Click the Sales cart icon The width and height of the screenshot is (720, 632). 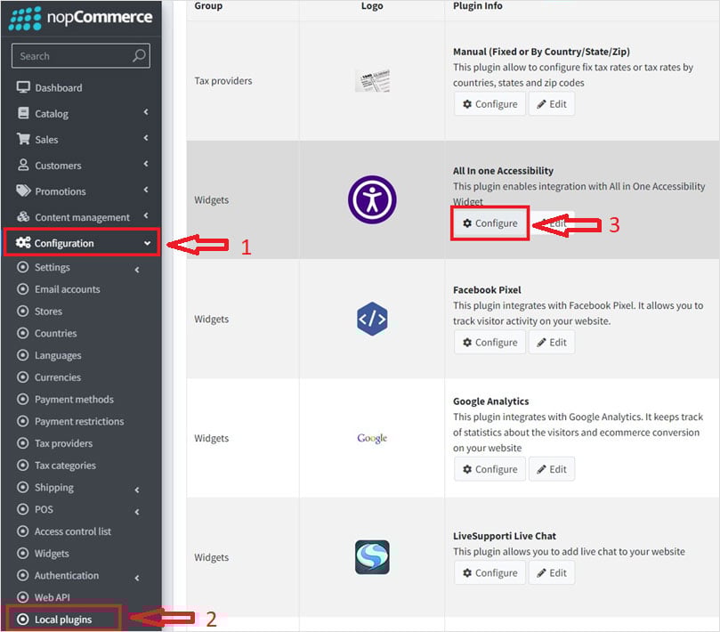tap(23, 139)
